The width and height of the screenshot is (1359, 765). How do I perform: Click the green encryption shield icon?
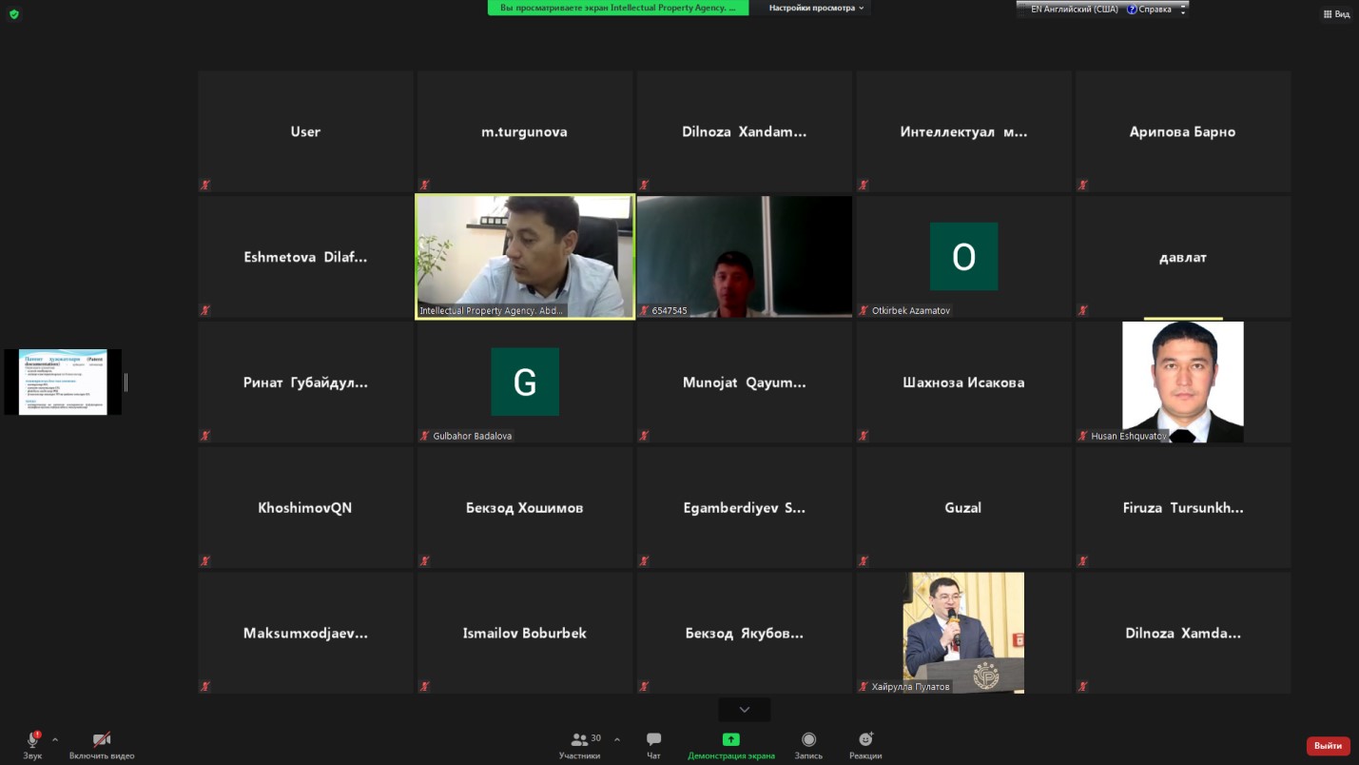(13, 14)
